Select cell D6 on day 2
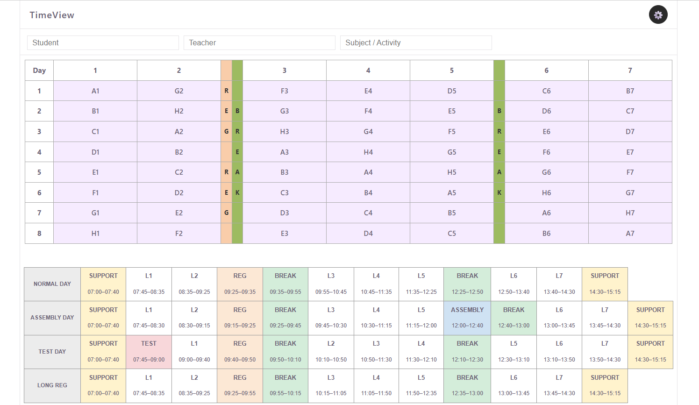Viewport: 699px width, 405px height. 547,111
